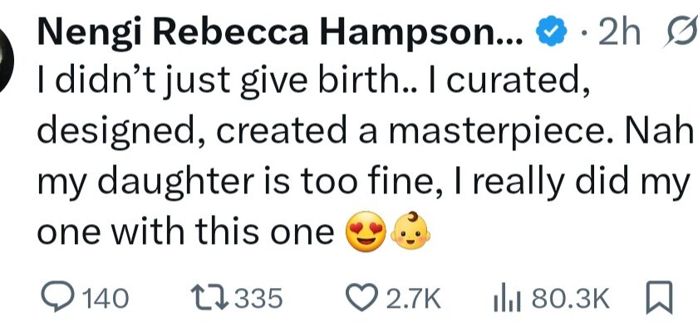
Task: Bookmark this tweet with the bookmark icon
Action: click(660, 297)
